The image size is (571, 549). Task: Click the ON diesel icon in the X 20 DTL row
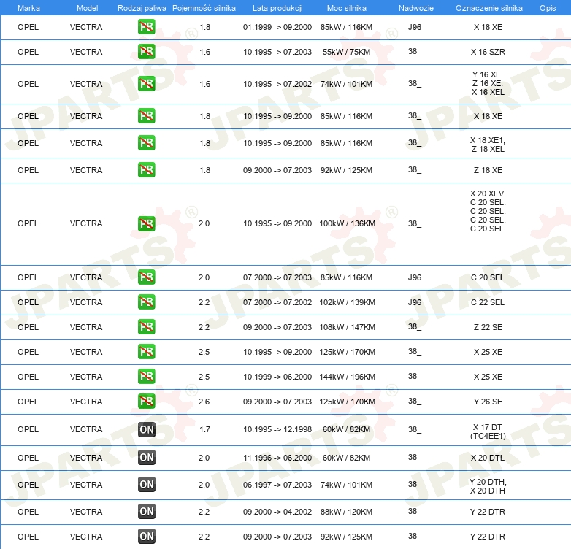pyautogui.click(x=146, y=458)
